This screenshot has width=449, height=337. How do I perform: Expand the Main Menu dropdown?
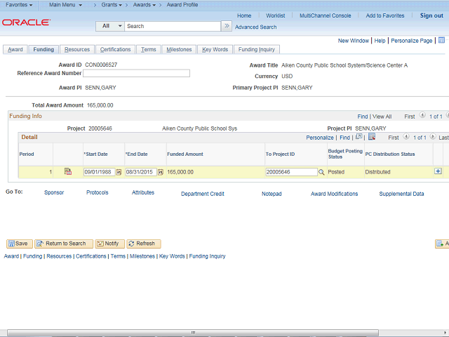65,5
